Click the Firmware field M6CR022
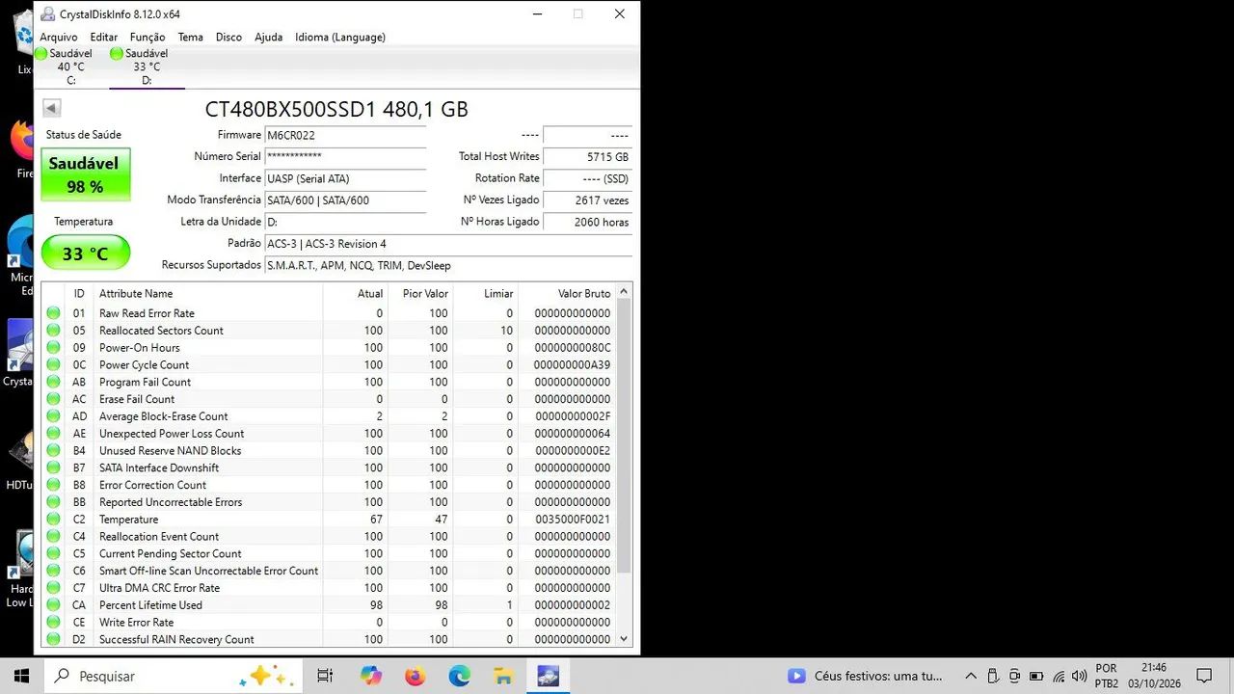 coord(345,136)
